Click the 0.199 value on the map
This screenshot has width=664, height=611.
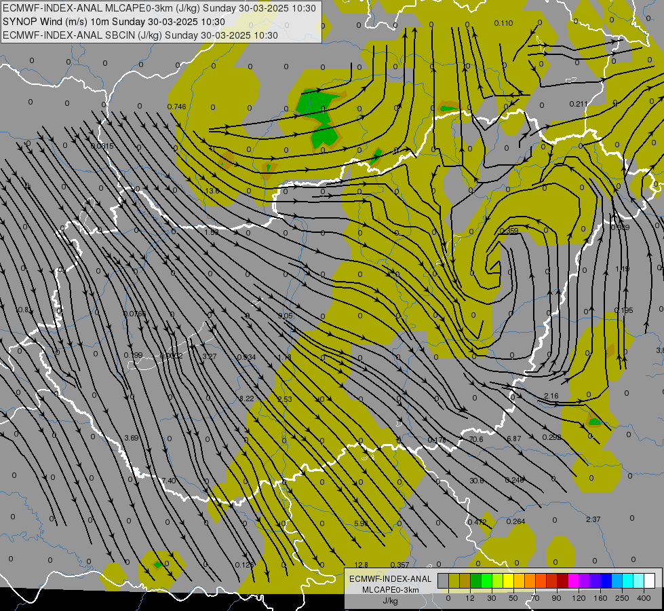[134, 355]
